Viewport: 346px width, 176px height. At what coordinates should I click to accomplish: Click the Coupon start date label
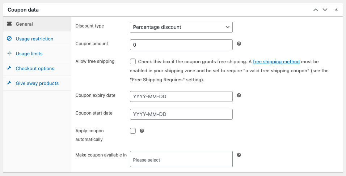pyautogui.click(x=94, y=113)
